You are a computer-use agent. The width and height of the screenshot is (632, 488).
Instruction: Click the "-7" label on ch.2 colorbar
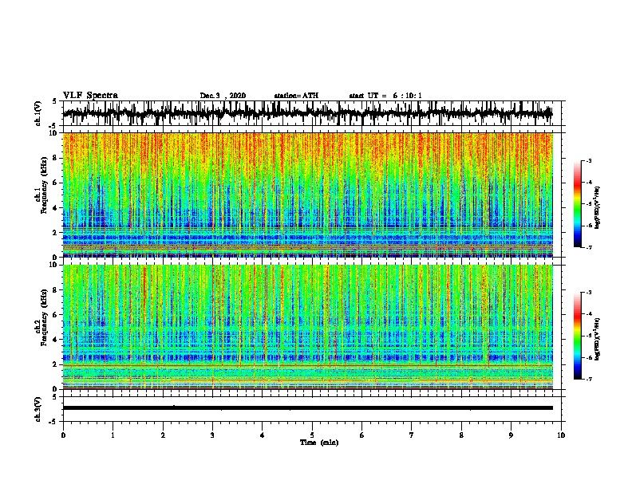click(x=589, y=379)
